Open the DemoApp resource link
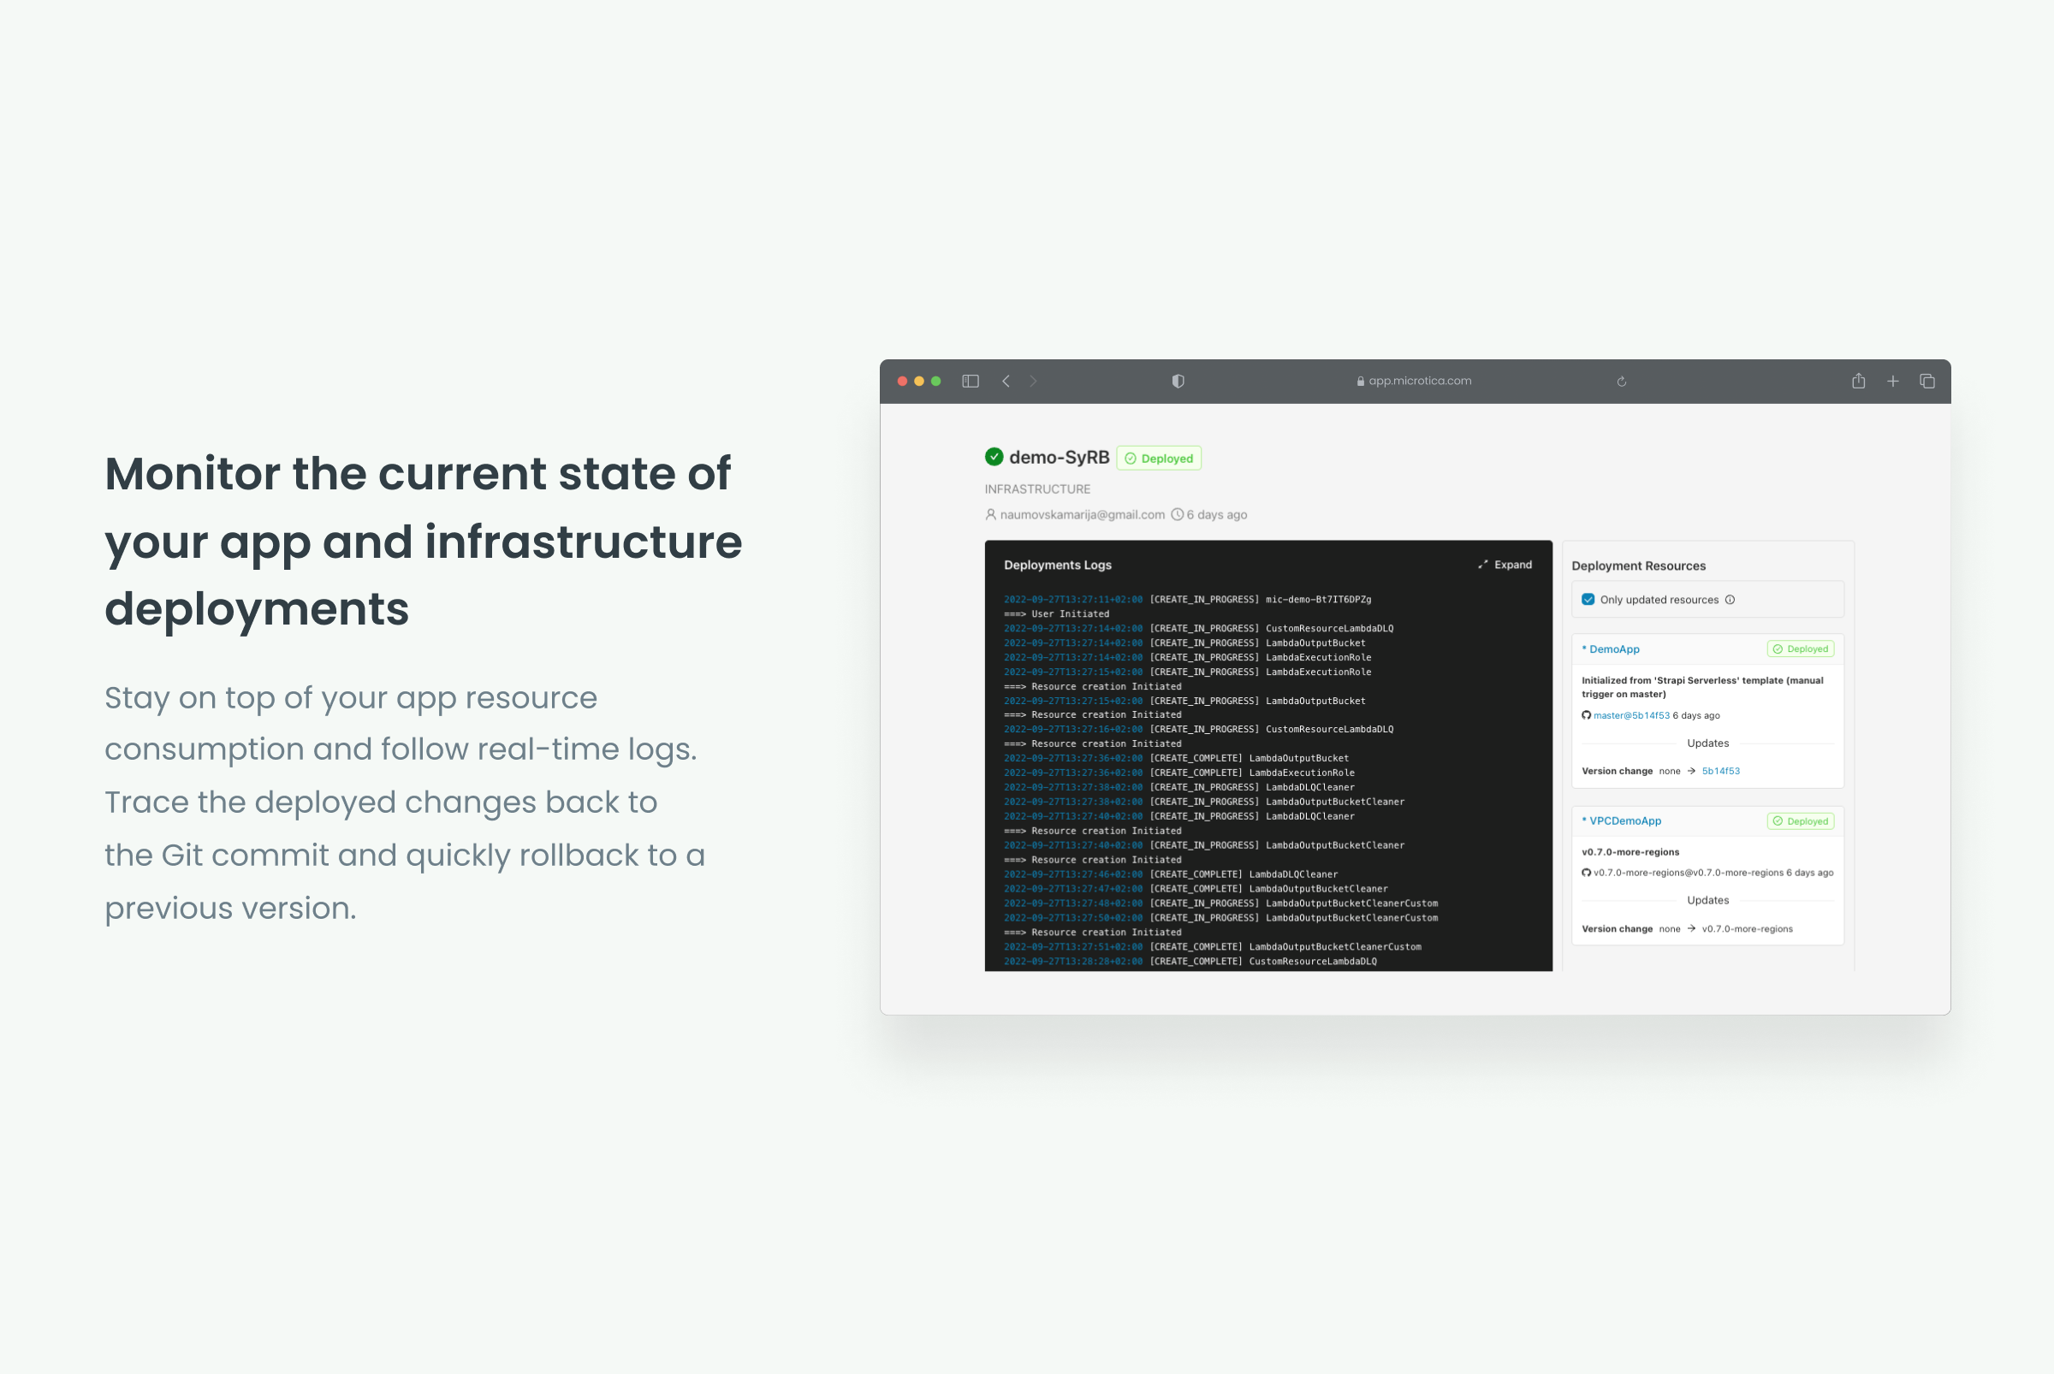This screenshot has height=1374, width=2054. (1613, 649)
